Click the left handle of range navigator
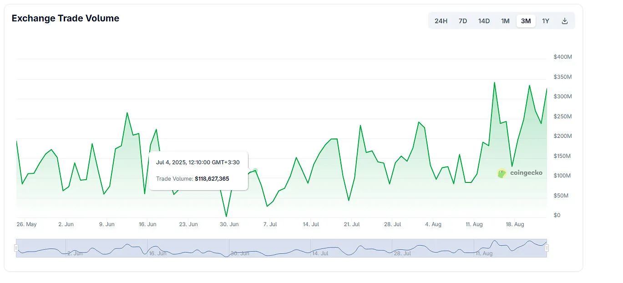 16,248
